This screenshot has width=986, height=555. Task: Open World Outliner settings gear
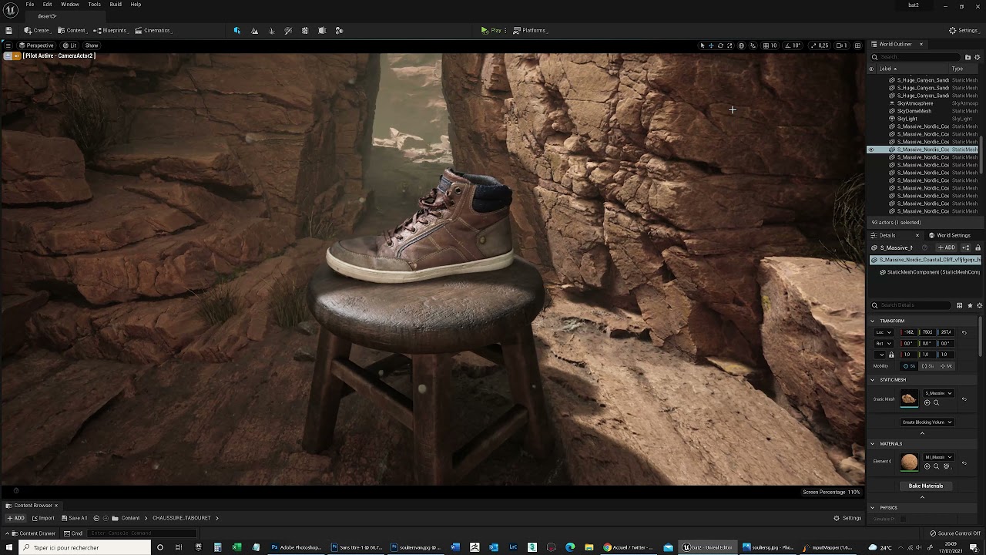978,57
